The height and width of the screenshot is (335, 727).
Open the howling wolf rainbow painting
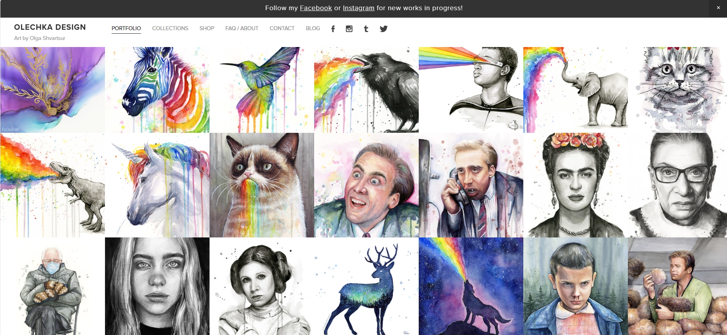click(471, 286)
